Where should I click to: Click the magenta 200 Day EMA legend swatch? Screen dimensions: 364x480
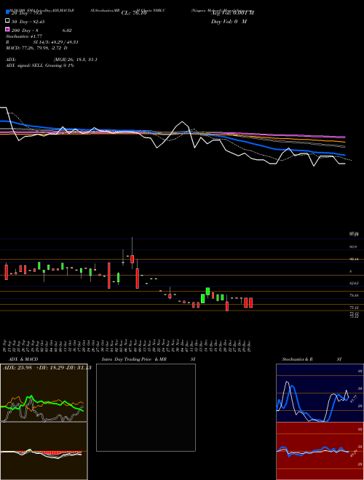[x=7, y=29]
